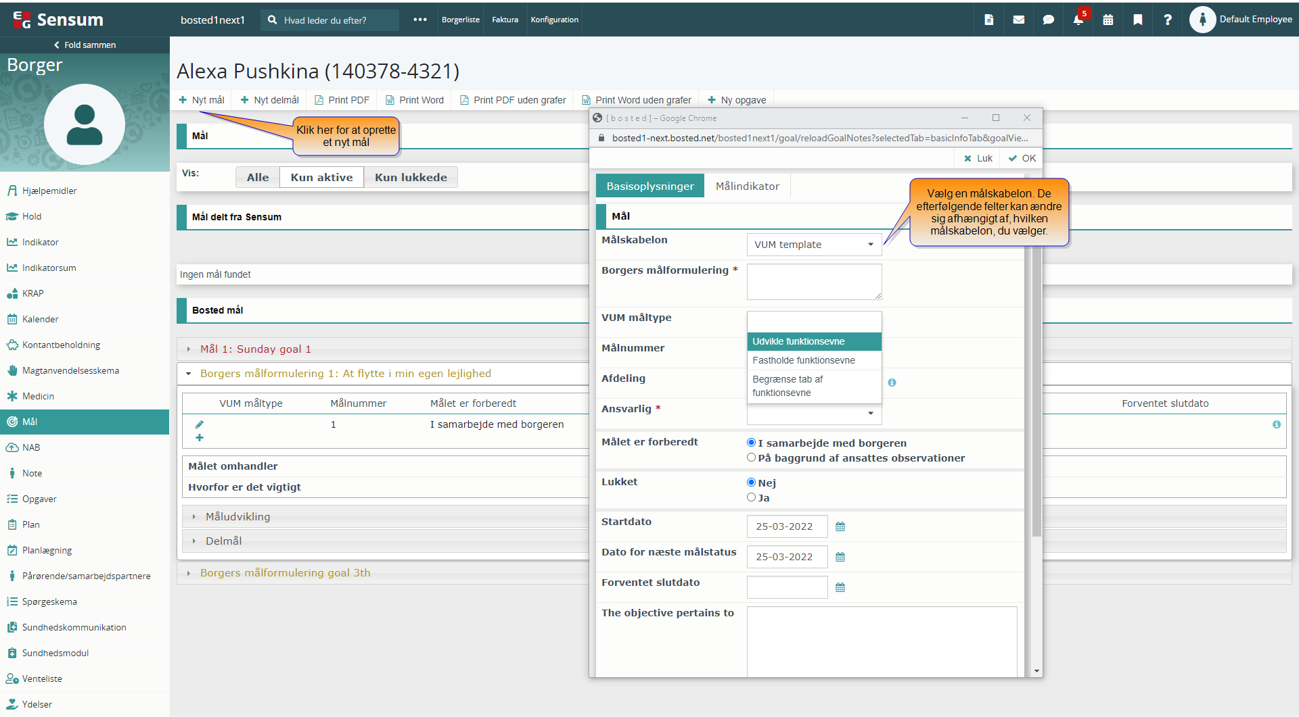Viewport: 1299px width, 717px height.
Task: Open Faktura in the top menu
Action: [505, 20]
